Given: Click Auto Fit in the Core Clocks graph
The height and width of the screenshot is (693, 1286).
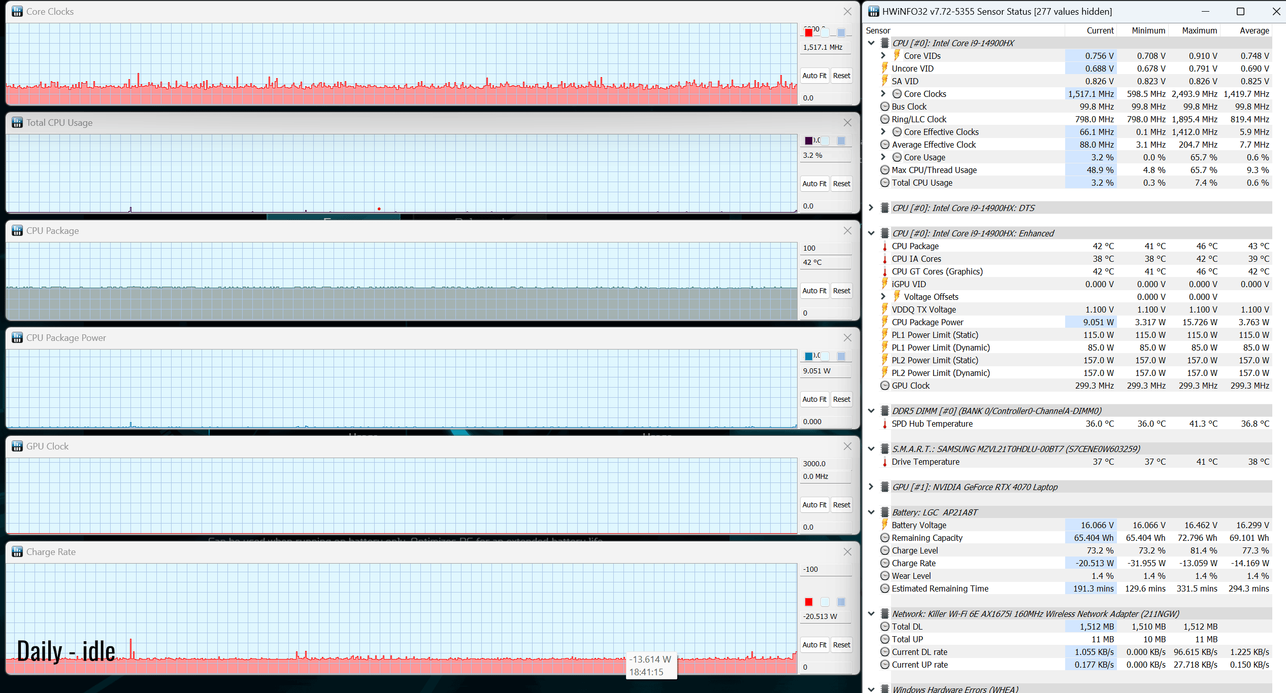Looking at the screenshot, I should pyautogui.click(x=814, y=76).
